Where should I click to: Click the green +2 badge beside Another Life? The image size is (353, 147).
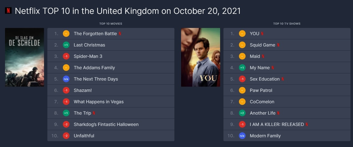coord(242,113)
